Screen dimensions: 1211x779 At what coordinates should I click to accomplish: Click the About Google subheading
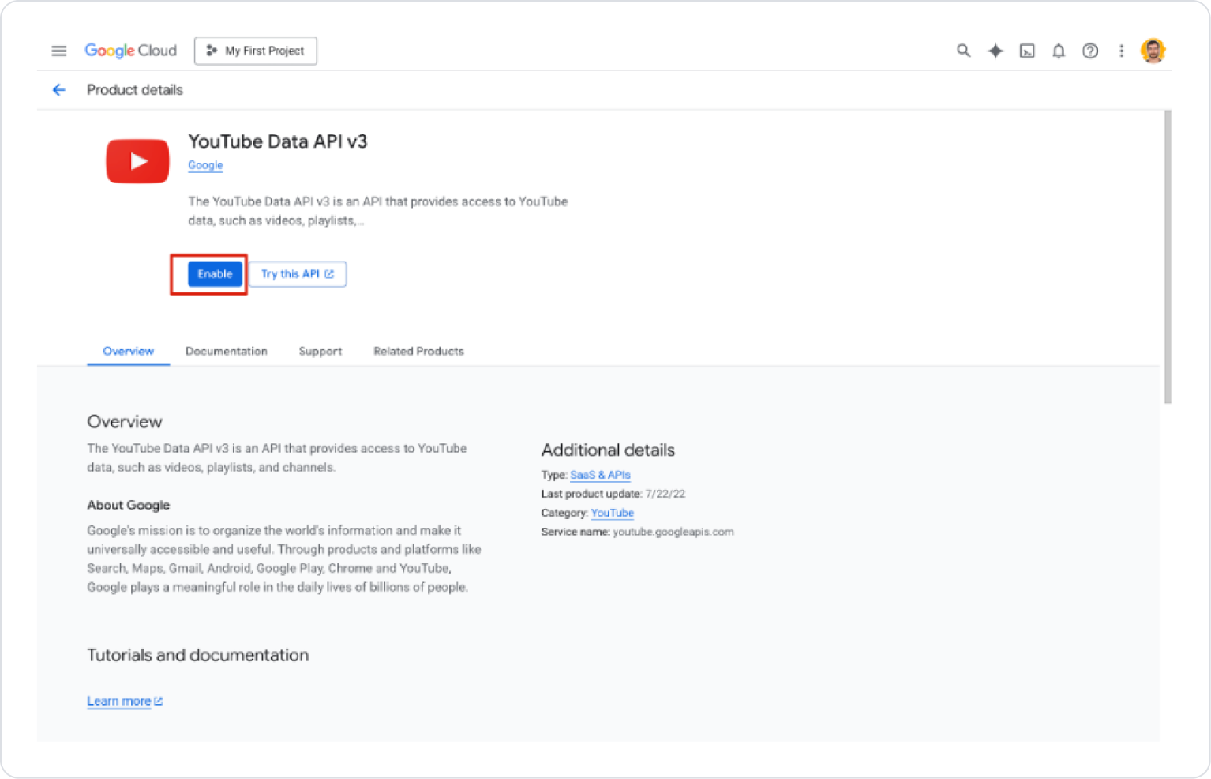pos(129,505)
